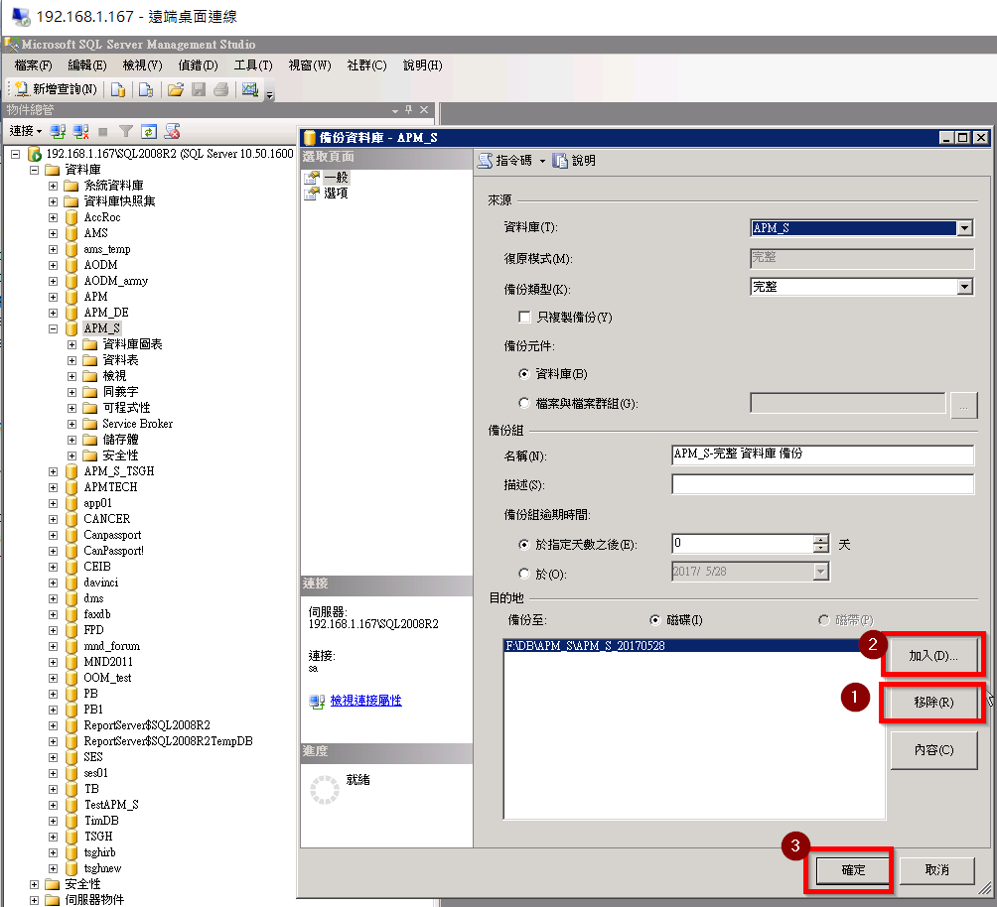The height and width of the screenshot is (907, 997).
Task: Click the Database Engine Query icon
Action: [117, 89]
